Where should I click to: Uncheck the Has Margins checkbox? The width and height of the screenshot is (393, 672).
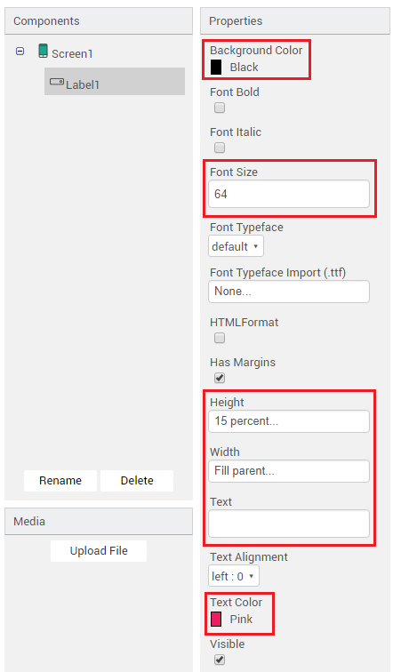(x=220, y=378)
